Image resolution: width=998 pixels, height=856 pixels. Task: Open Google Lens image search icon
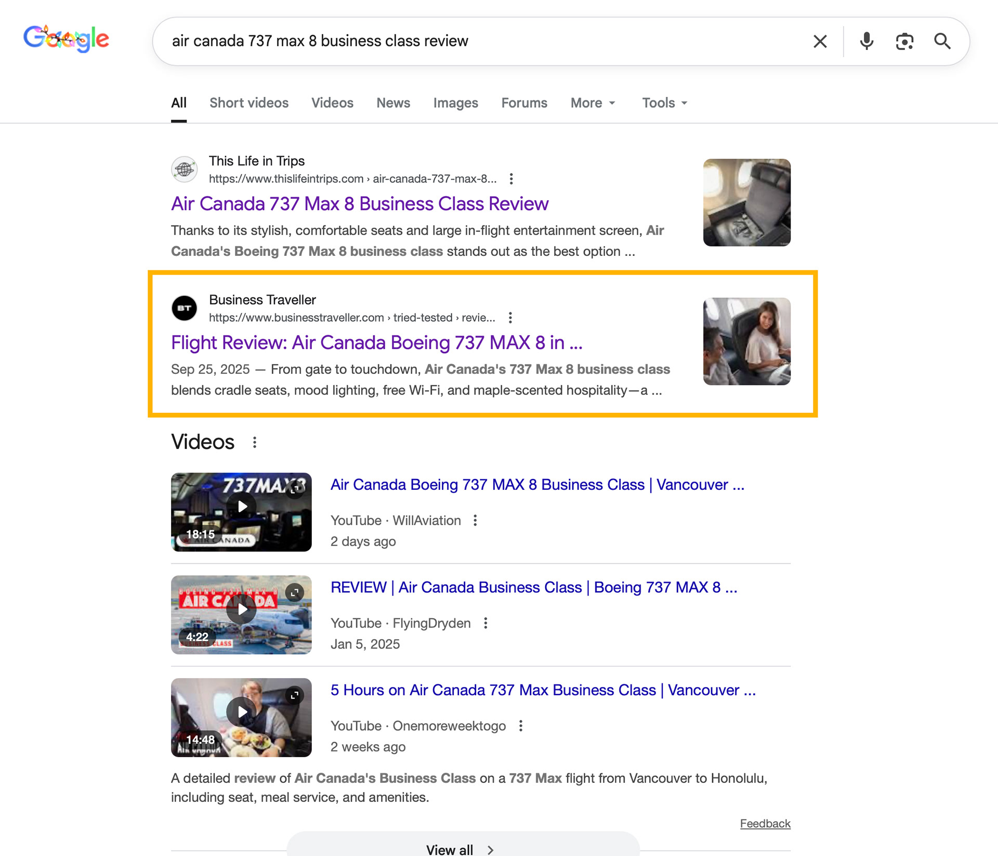904,41
